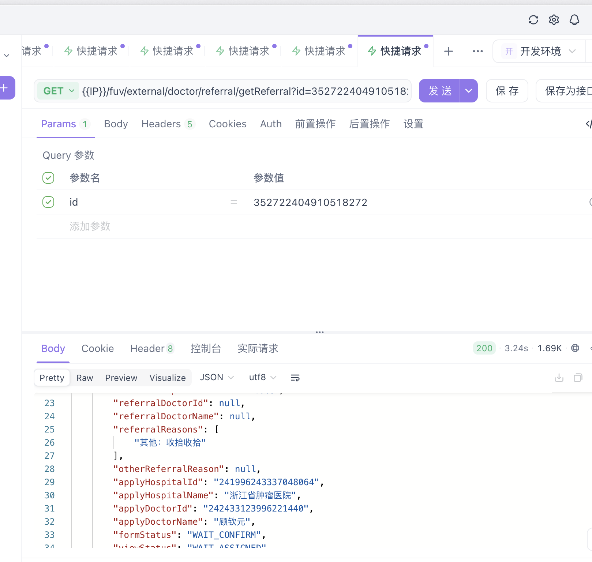Screen dimensions: 592x562
Task: Click the 发送 send button
Action: point(440,91)
